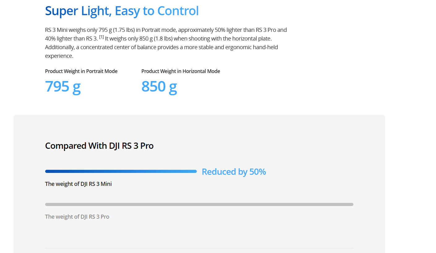Open footnote reference [1] in the description
436x253 pixels.
(x=101, y=37)
